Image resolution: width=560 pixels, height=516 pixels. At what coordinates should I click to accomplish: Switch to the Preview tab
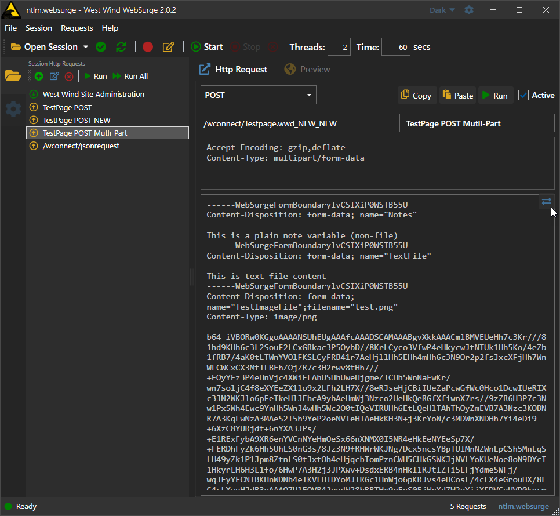pyautogui.click(x=307, y=69)
